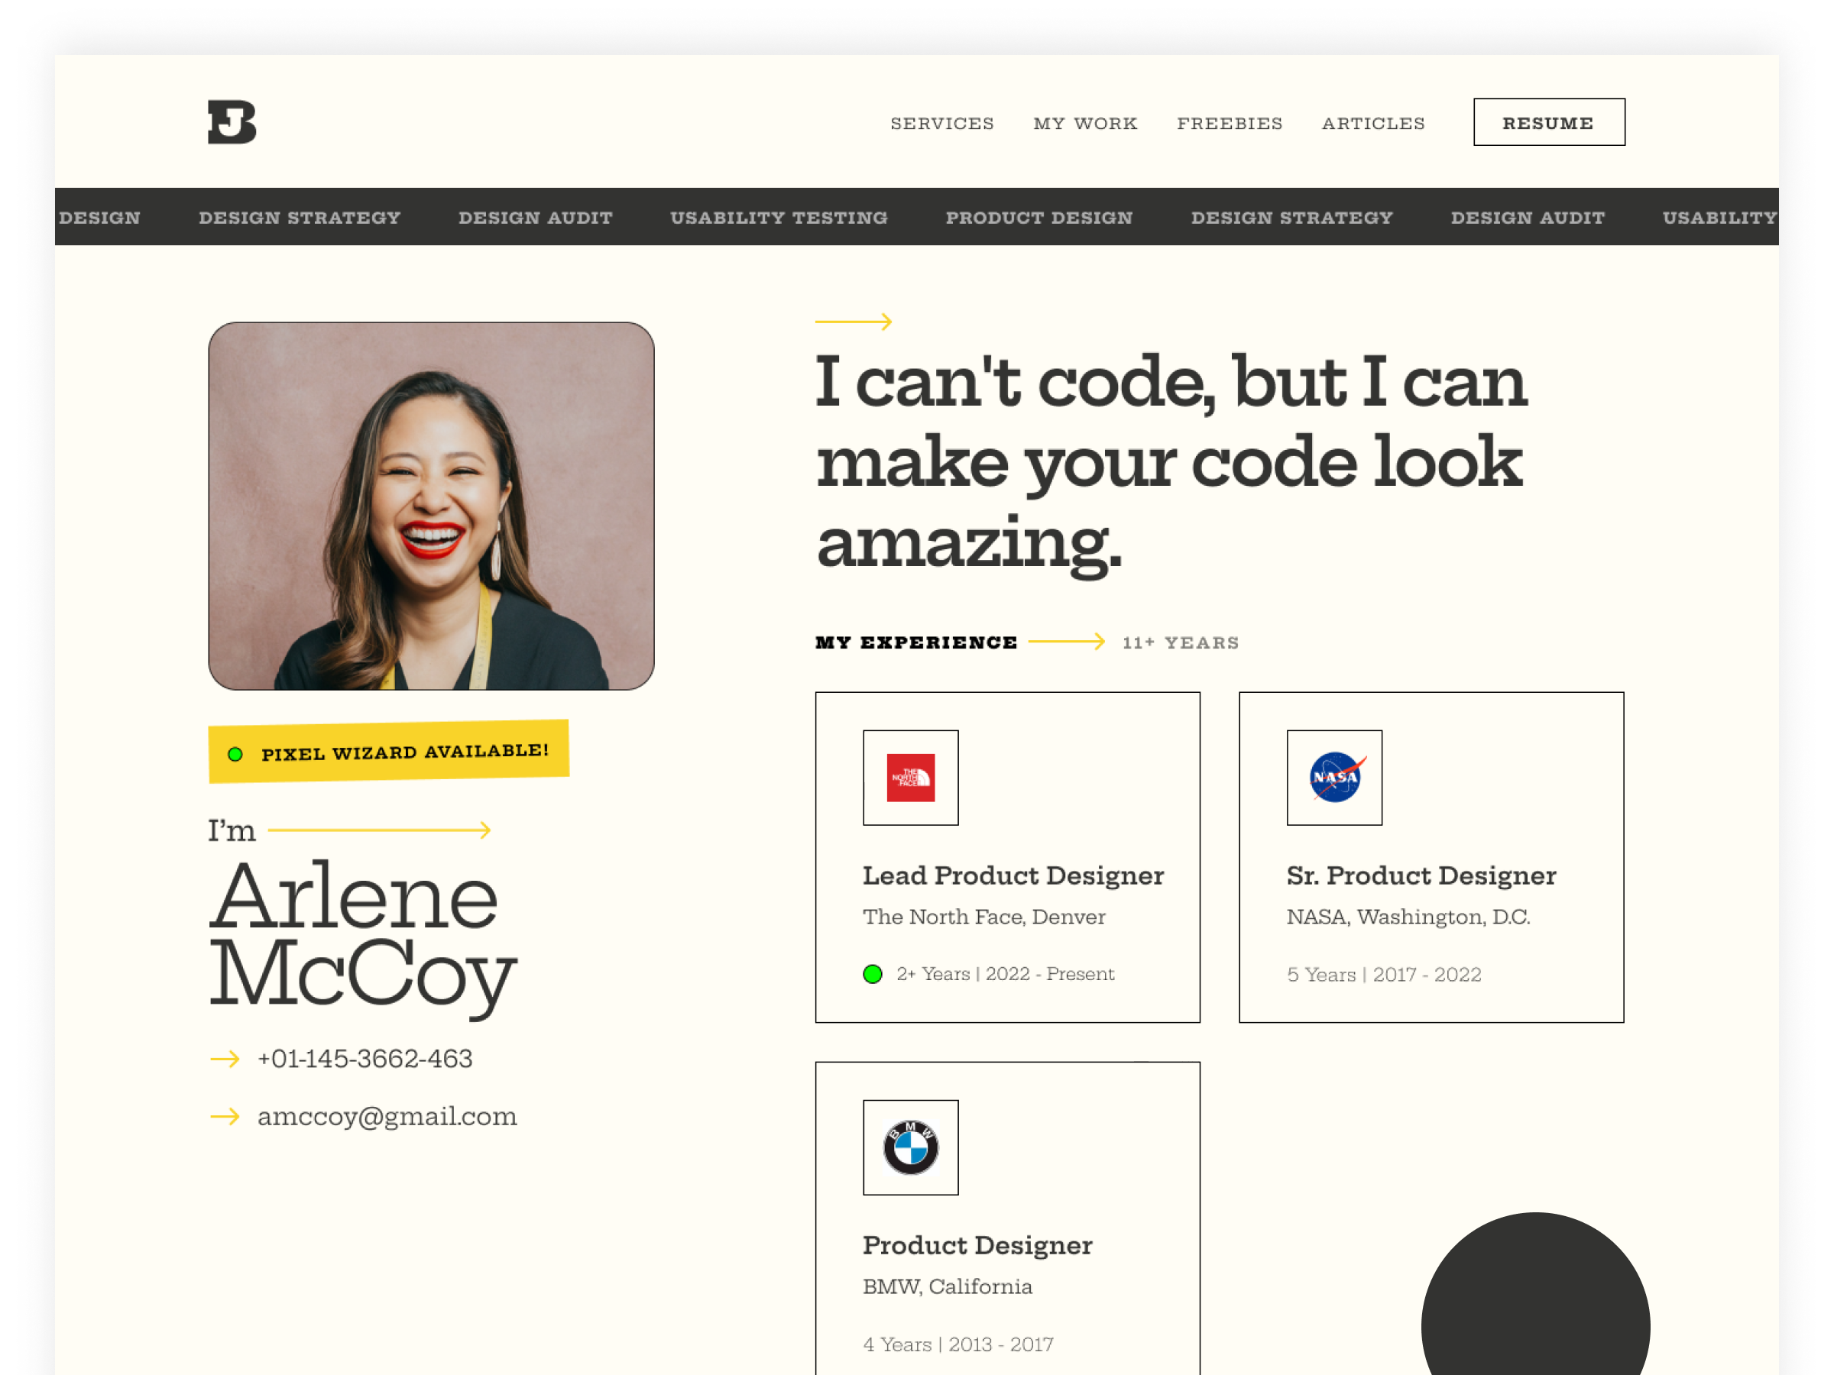Image resolution: width=1834 pixels, height=1375 pixels.
Task: Click the RESUME button
Action: point(1549,121)
